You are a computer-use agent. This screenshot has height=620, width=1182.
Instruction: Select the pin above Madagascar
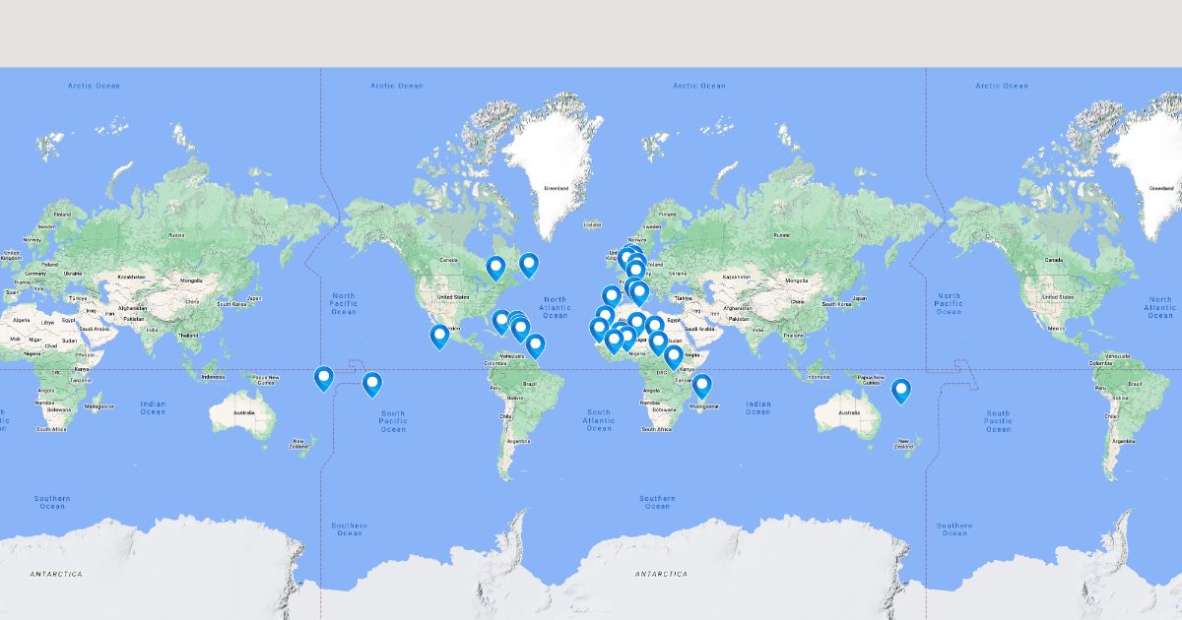tap(701, 387)
